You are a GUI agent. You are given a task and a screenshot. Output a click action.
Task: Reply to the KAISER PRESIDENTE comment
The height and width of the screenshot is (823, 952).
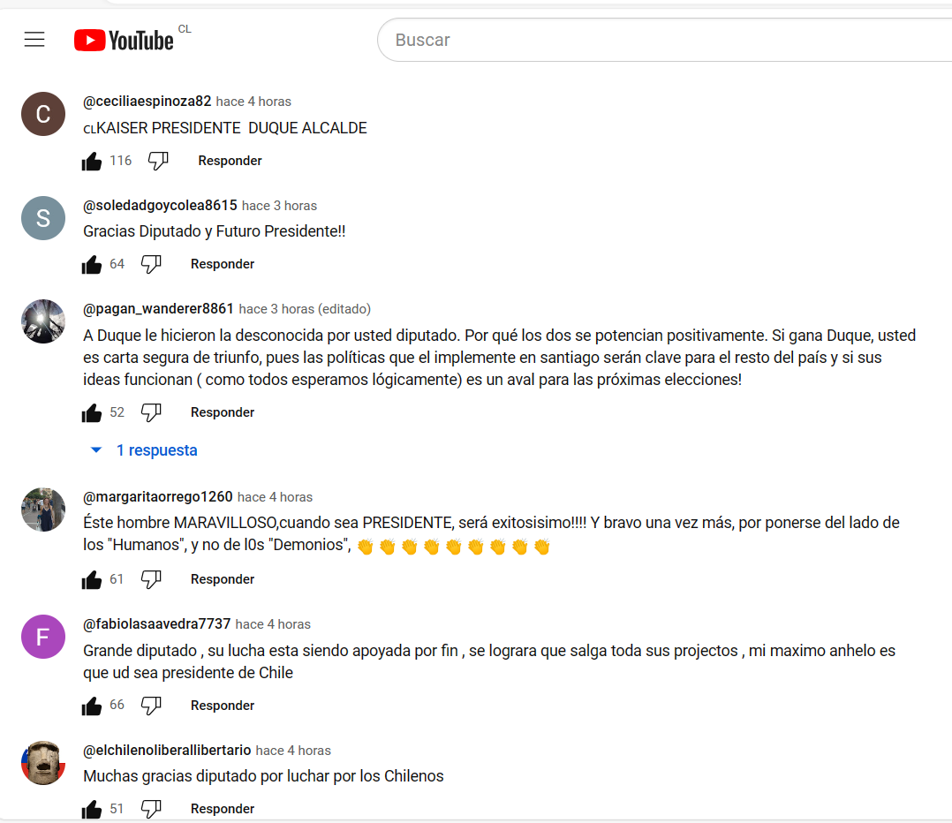[x=230, y=161]
